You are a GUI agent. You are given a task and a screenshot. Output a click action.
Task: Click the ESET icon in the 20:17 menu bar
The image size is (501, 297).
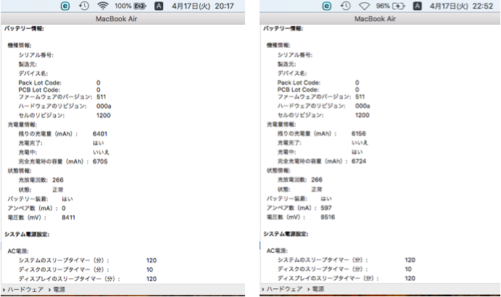point(65,6)
